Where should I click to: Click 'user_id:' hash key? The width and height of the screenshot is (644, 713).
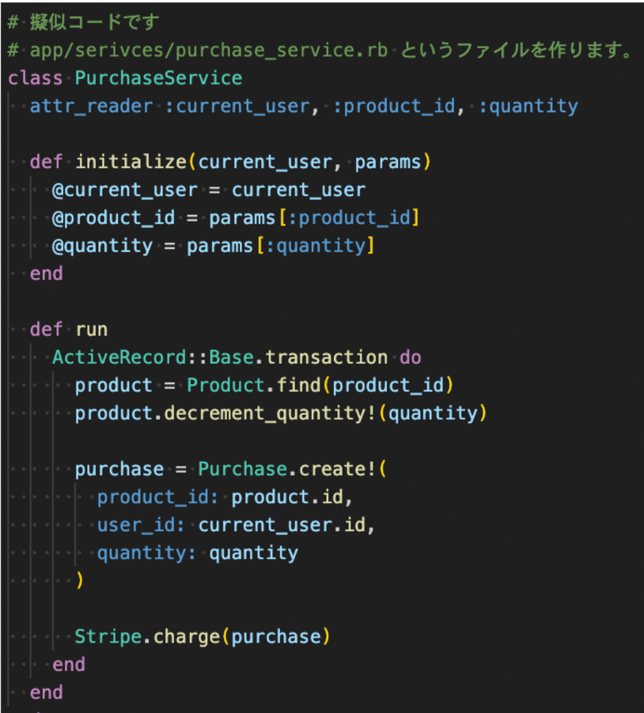tap(142, 525)
